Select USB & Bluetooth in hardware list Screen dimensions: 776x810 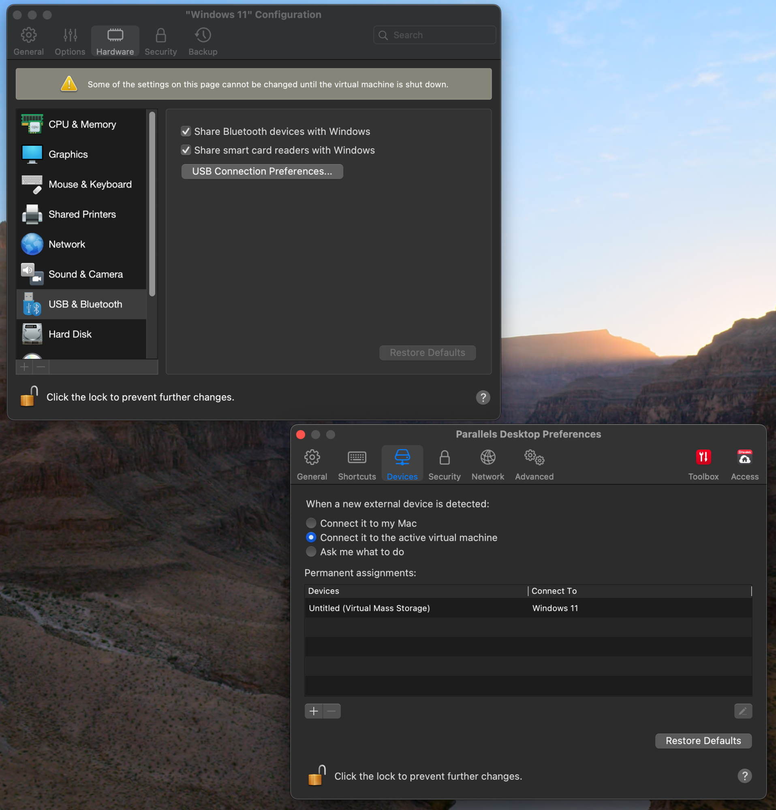(x=81, y=304)
